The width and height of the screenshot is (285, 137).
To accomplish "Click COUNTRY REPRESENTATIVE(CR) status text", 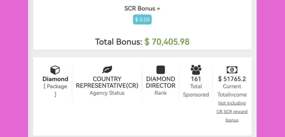I will pos(107,82).
